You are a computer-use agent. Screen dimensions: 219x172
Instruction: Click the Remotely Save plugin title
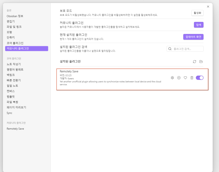pos(69,71)
